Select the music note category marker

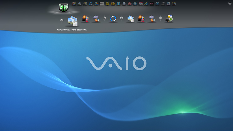(x=105, y=19)
